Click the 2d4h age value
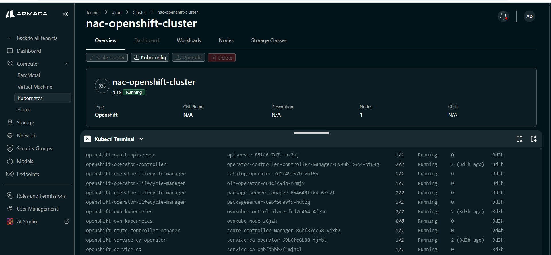This screenshot has width=551, height=255. pos(498,230)
